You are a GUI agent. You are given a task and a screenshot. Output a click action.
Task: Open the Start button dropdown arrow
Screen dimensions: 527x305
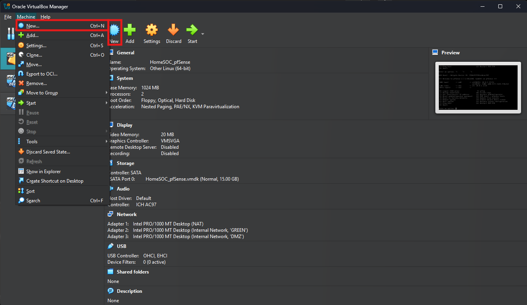pyautogui.click(x=203, y=34)
